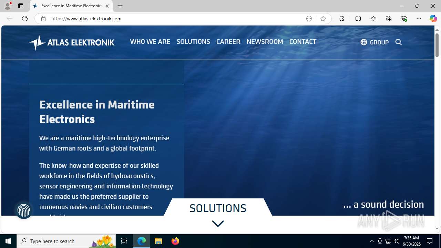Screen dimensions: 441x248
Task: Open the tab actions menu icon
Action: (21, 6)
